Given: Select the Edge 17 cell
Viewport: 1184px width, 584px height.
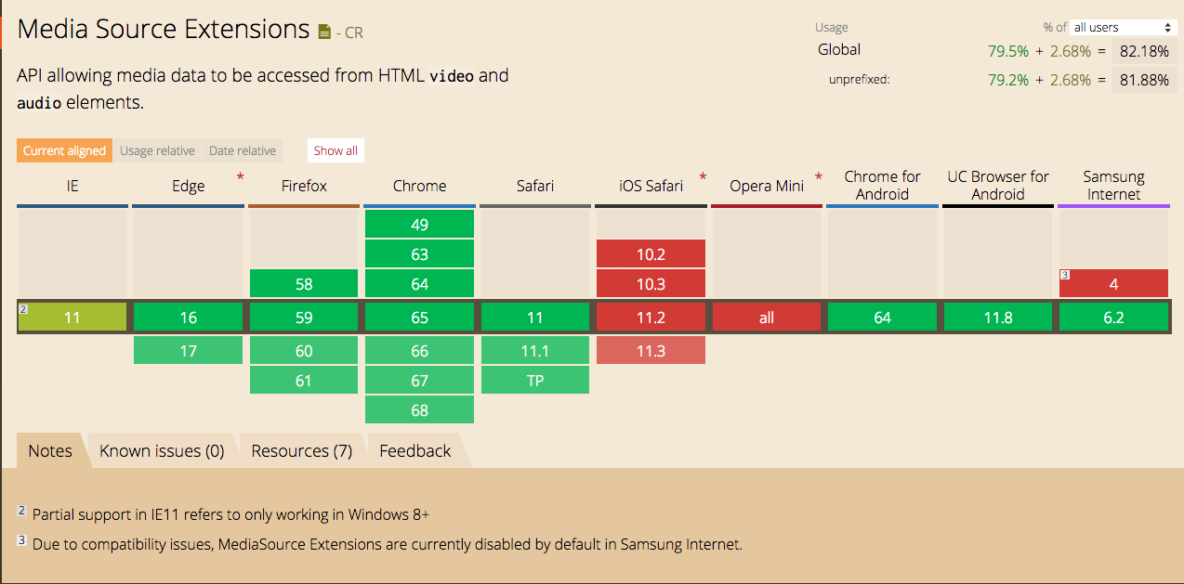Looking at the screenshot, I should point(188,350).
